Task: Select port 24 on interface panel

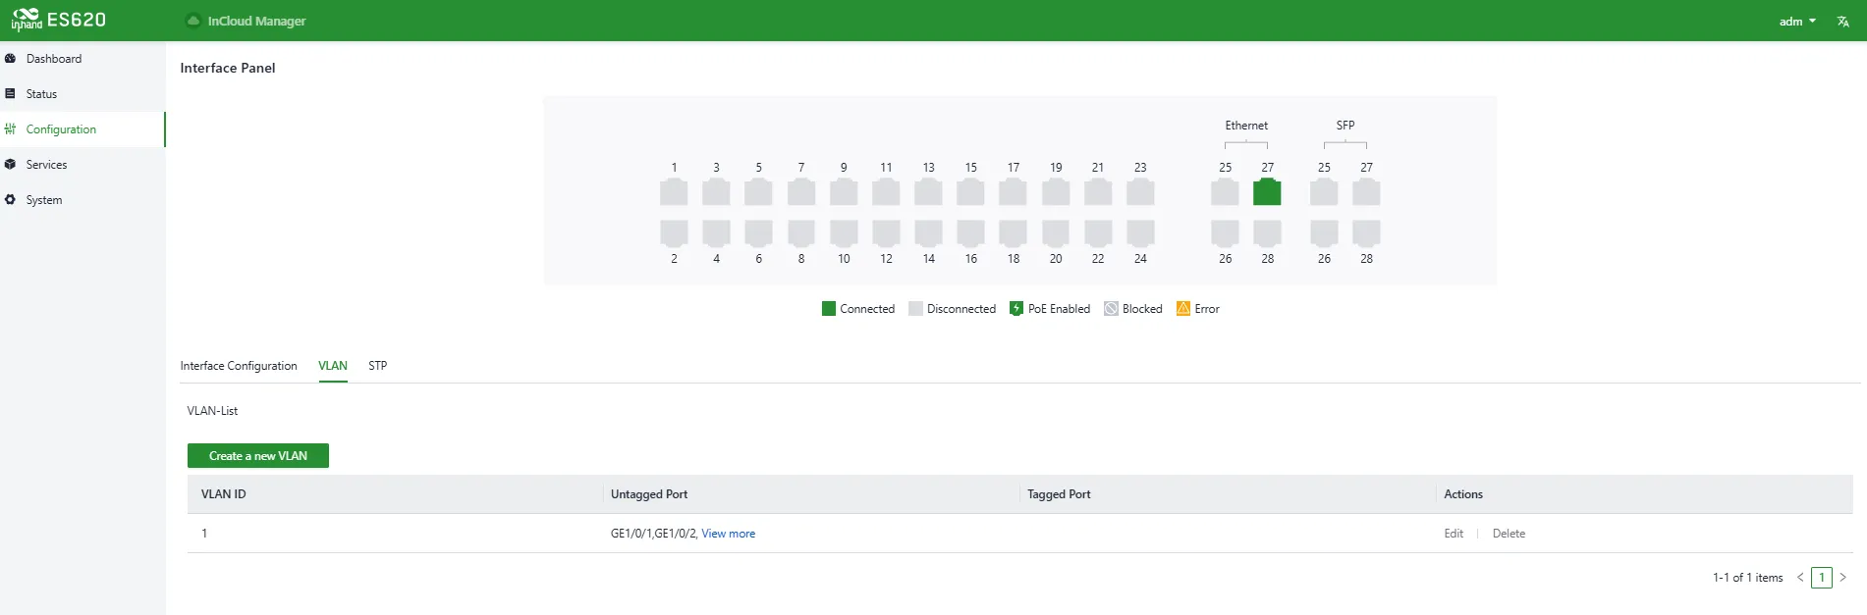Action: (1140, 232)
